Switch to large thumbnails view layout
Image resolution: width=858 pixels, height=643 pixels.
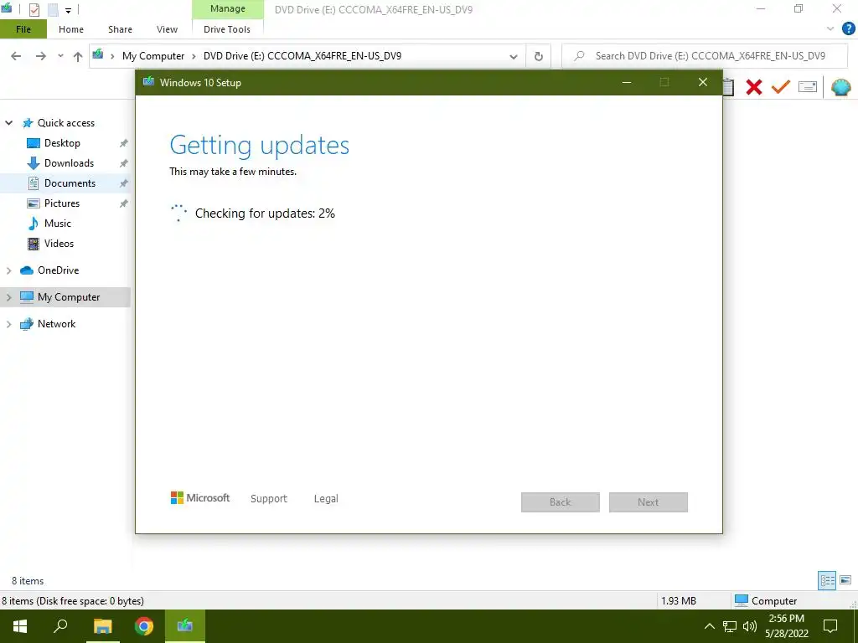click(845, 580)
